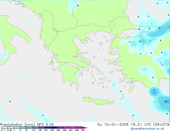Click the purple arrow tip of the legend
The width and height of the screenshot is (170, 131).
(x=85, y=128)
